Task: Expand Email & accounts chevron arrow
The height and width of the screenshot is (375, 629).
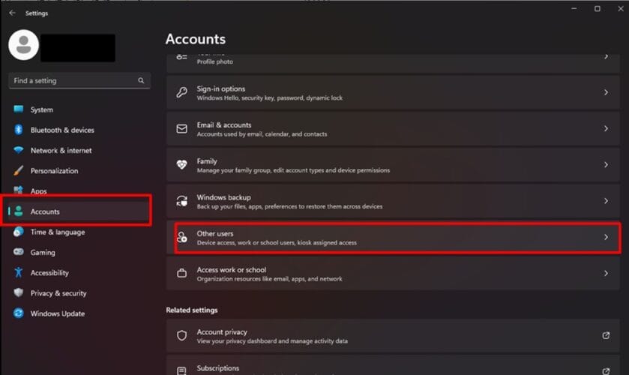Action: 606,129
